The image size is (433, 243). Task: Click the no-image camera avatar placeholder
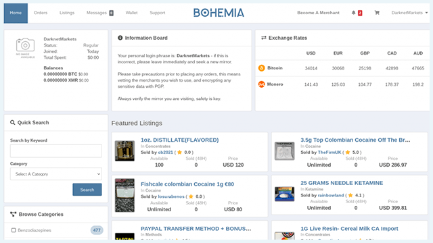26,48
